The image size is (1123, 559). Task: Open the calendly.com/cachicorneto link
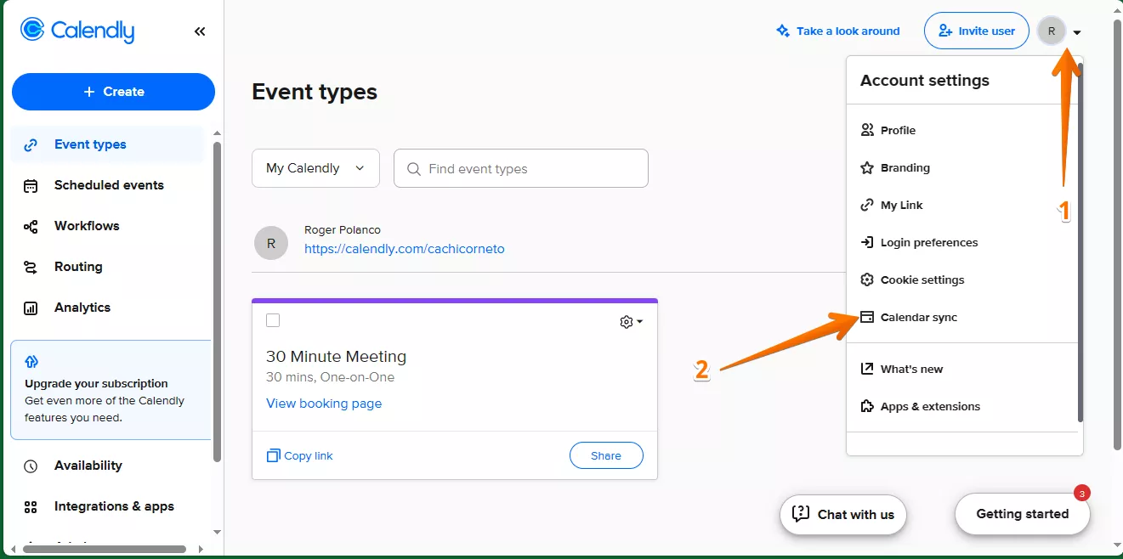coord(404,249)
